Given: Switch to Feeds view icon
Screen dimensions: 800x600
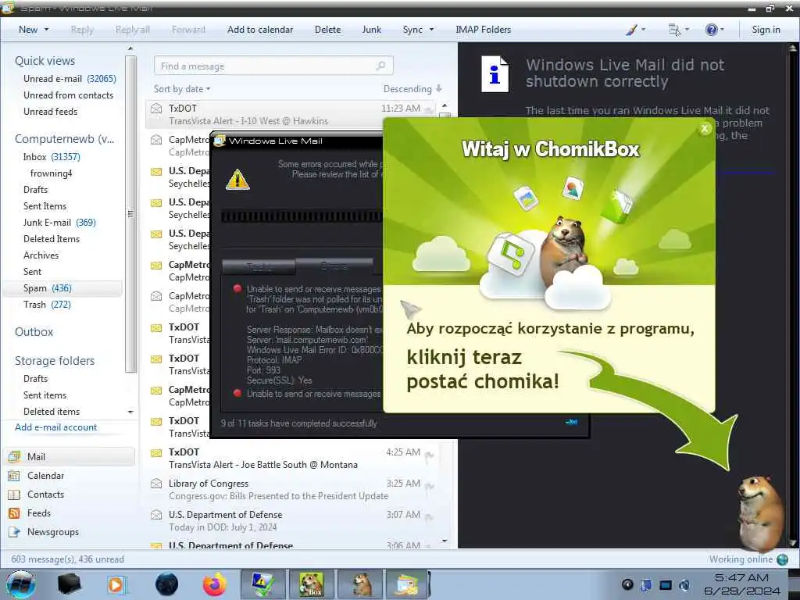Looking at the screenshot, I should pos(14,513).
